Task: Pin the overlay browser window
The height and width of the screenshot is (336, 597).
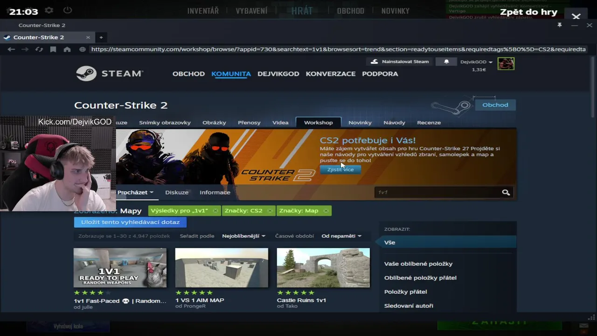Action: (559, 25)
